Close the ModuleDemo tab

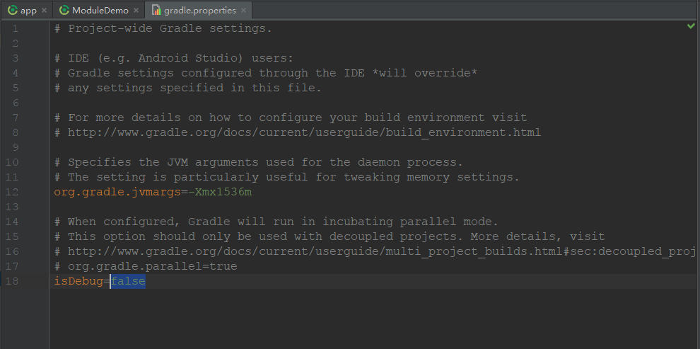coord(136,11)
